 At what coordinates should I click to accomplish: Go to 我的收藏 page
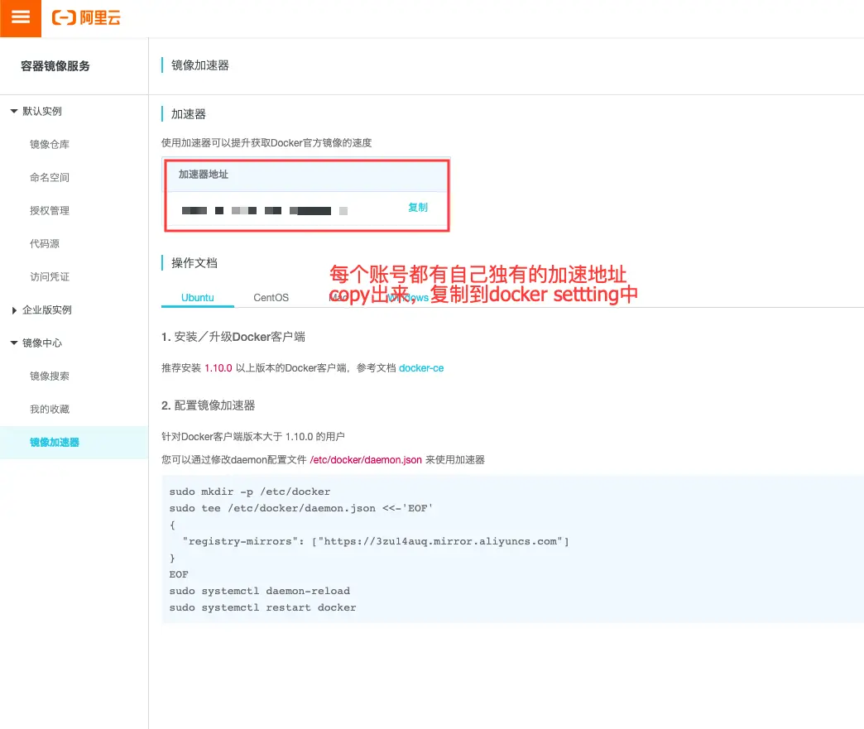[50, 409]
